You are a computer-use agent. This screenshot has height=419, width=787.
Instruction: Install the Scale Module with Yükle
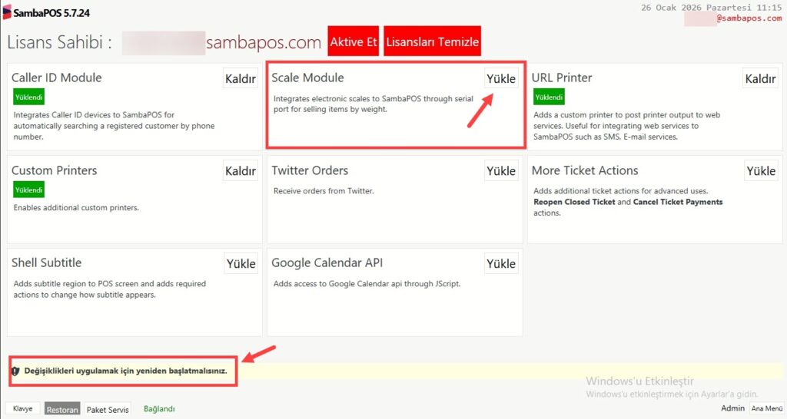[x=501, y=79]
